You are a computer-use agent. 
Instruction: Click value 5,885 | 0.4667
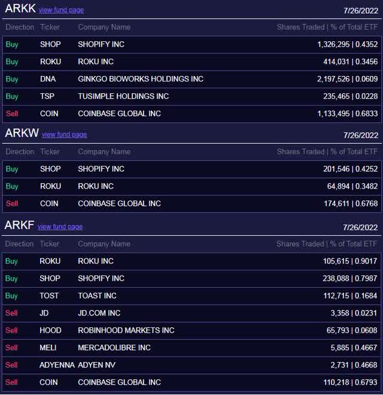(354, 348)
